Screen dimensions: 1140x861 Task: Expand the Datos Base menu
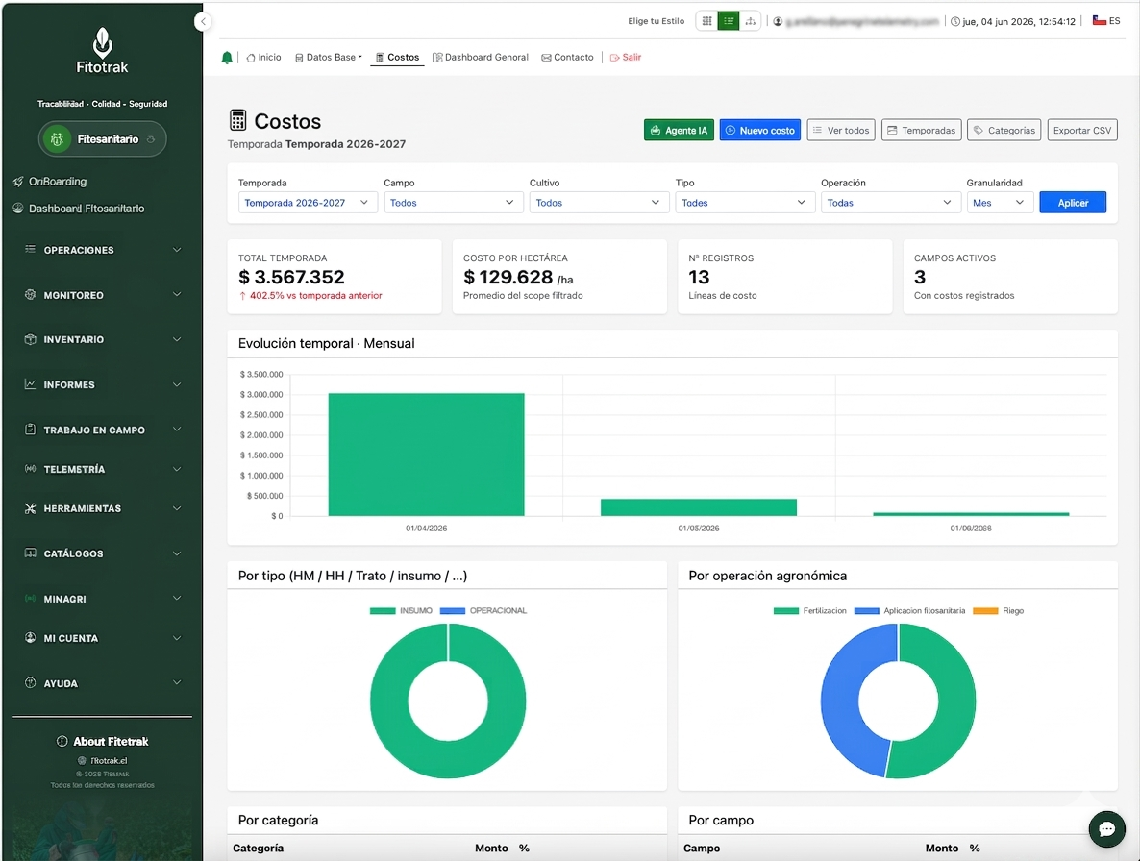pos(329,58)
